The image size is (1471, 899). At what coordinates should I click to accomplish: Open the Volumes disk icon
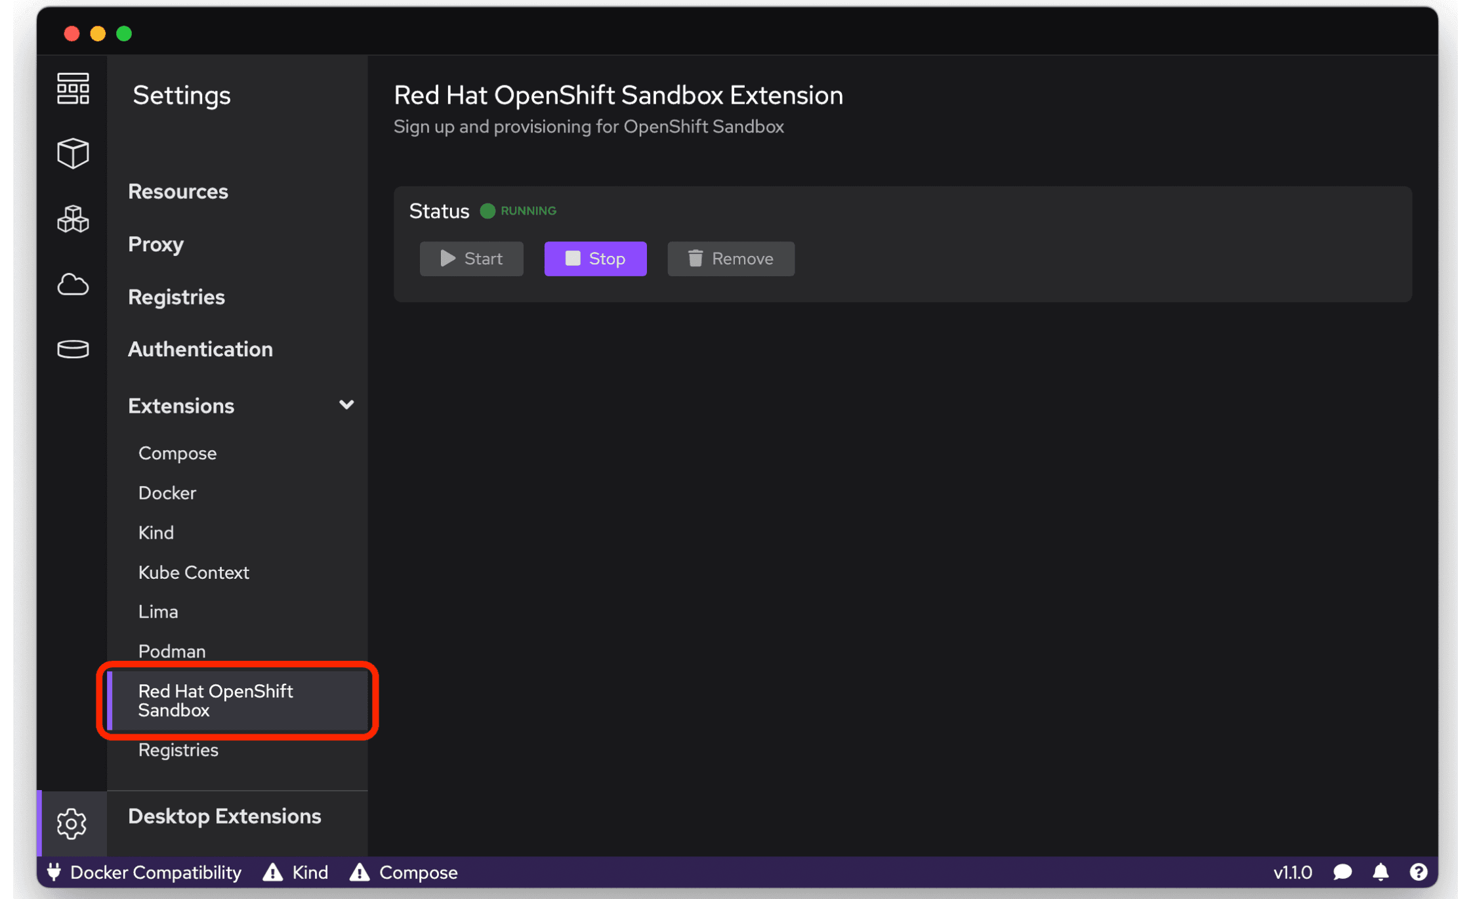(73, 349)
